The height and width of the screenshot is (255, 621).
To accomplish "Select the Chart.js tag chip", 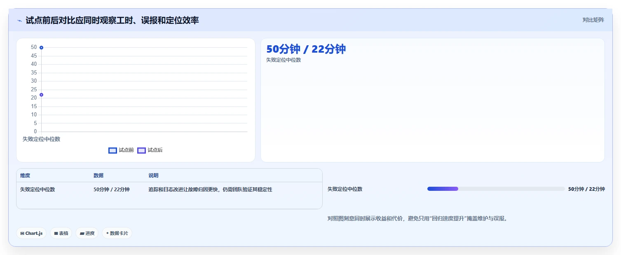I will pyautogui.click(x=32, y=233).
